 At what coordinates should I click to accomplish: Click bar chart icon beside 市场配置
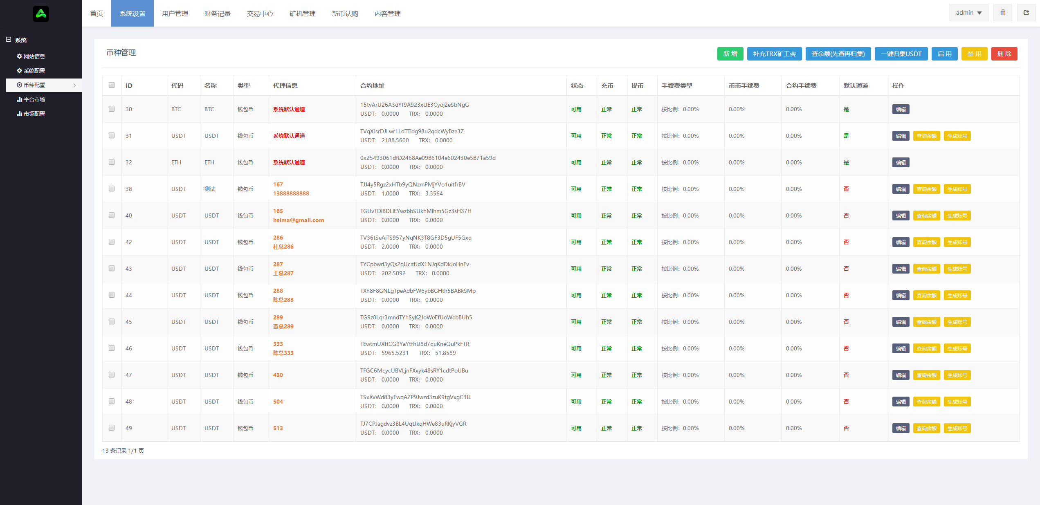pos(19,114)
